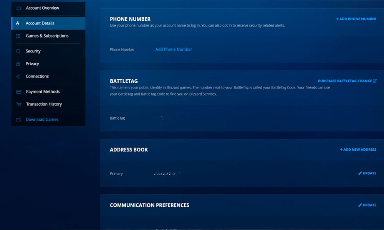384x230 pixels.
Task: Click PURCHASE BATTLETAG CHANGE
Action: 347,81
